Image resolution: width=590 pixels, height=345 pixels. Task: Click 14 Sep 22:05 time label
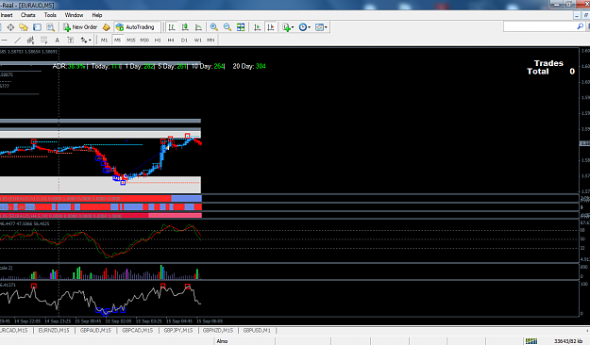point(27,321)
